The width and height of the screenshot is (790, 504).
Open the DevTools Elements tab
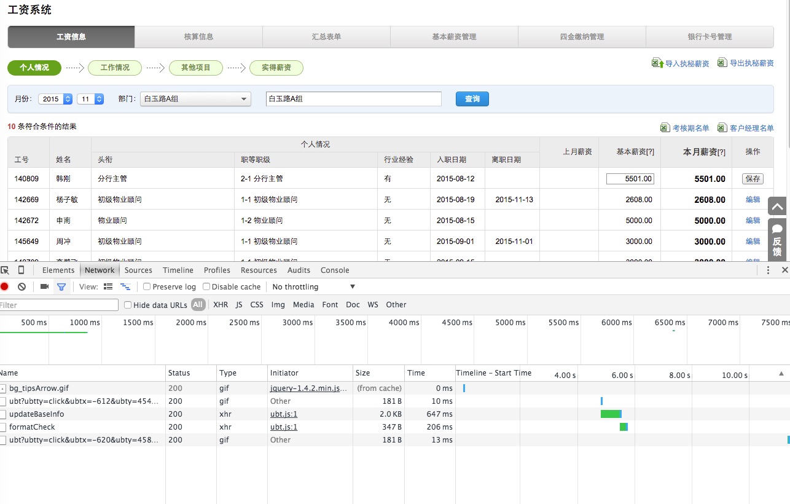click(x=58, y=270)
